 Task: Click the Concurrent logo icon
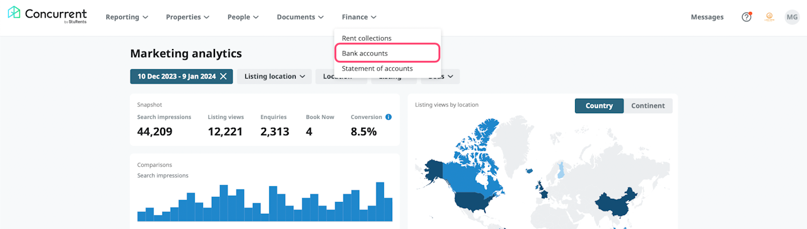click(x=14, y=13)
